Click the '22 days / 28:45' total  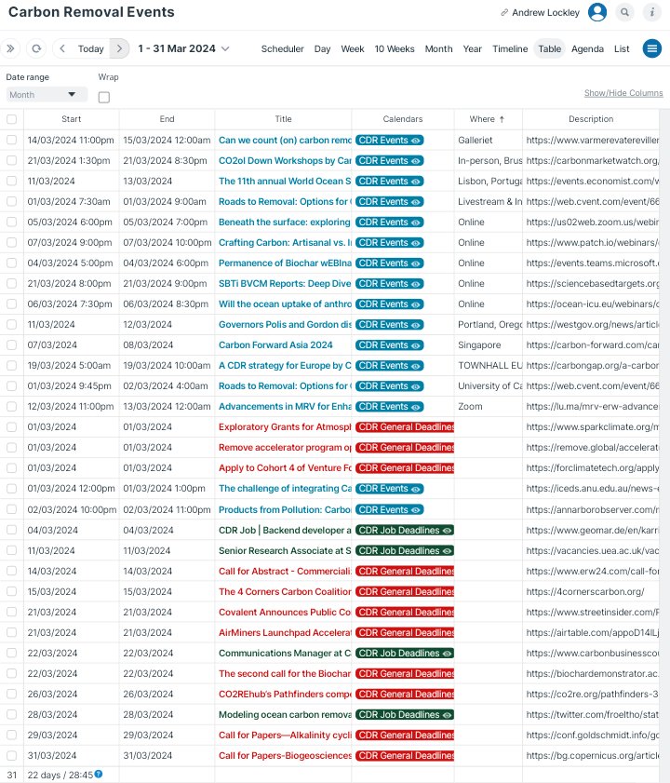click(60, 775)
